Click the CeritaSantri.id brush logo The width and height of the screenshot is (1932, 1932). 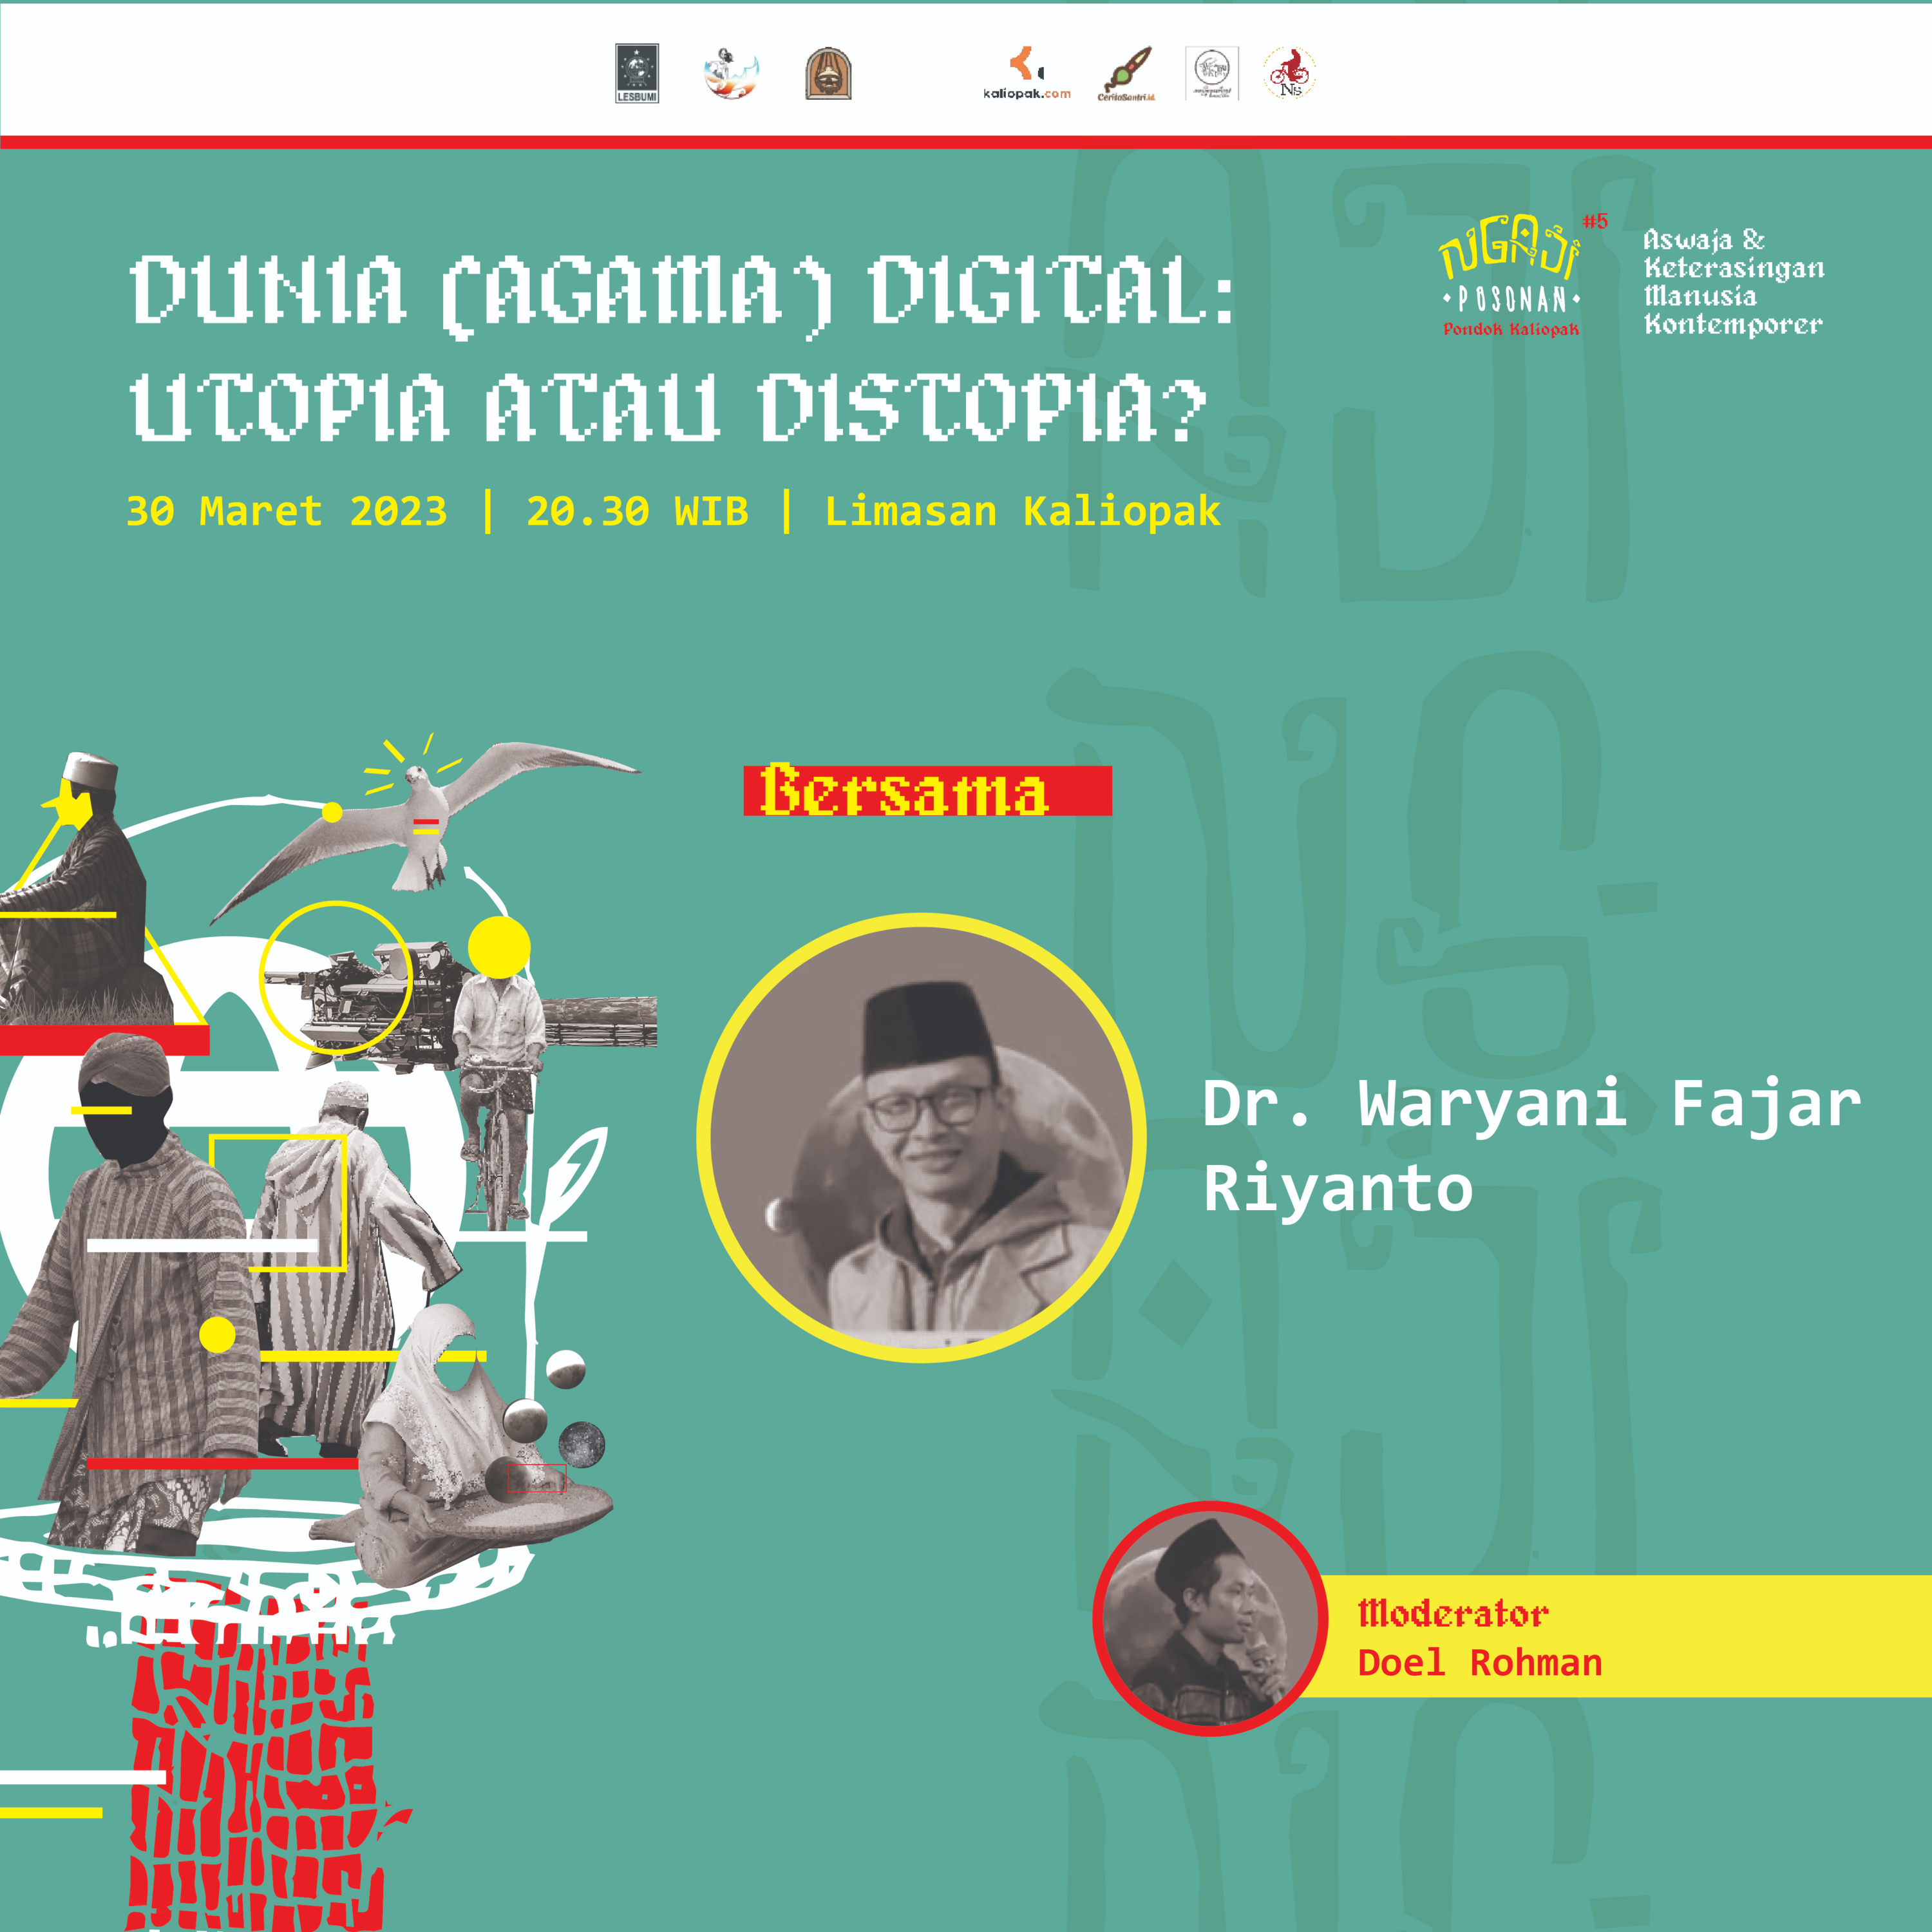click(1126, 74)
